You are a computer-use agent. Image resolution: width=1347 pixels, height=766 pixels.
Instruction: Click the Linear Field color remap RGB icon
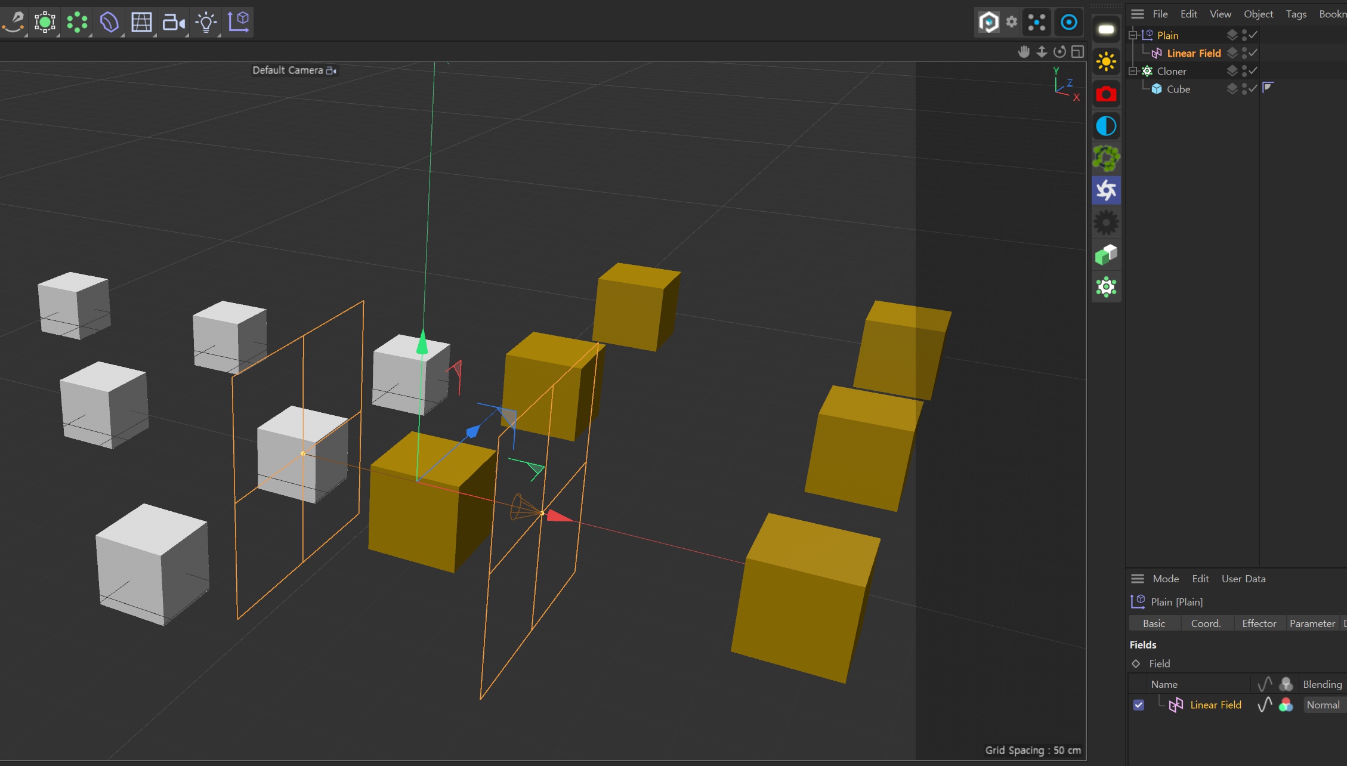pos(1286,705)
